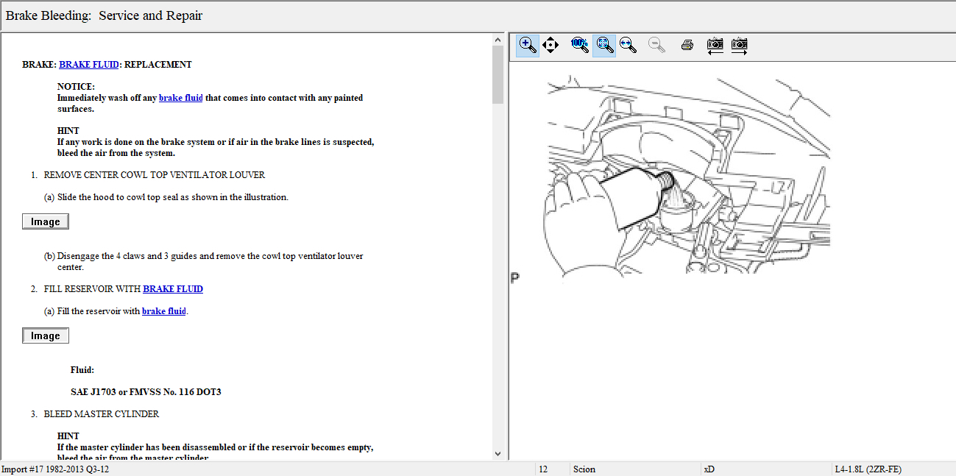Image resolution: width=956 pixels, height=476 pixels.
Task: Click brake fluid link in step 2(a)
Action: click(x=163, y=311)
